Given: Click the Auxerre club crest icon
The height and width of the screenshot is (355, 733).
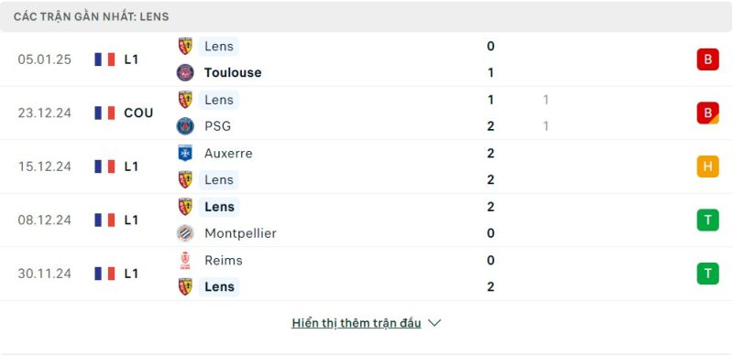Looking at the screenshot, I should click(x=185, y=153).
